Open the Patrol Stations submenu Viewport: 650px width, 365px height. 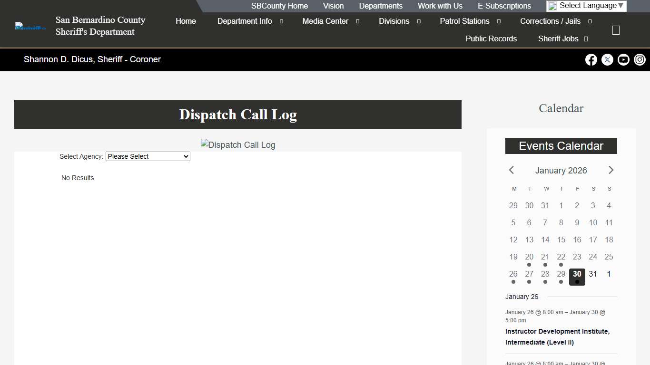coord(464,21)
